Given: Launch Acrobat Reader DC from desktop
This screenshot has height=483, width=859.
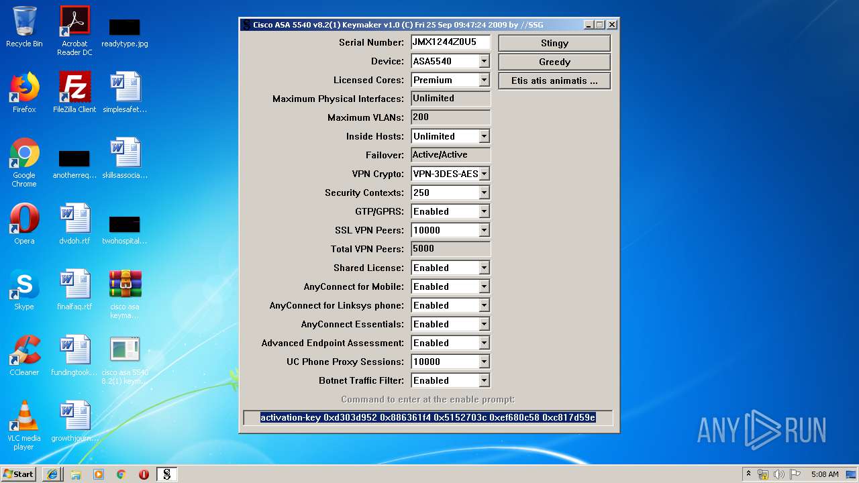Looking at the screenshot, I should click(x=74, y=31).
